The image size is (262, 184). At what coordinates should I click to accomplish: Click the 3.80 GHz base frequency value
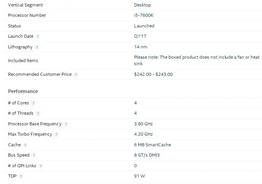(x=143, y=124)
